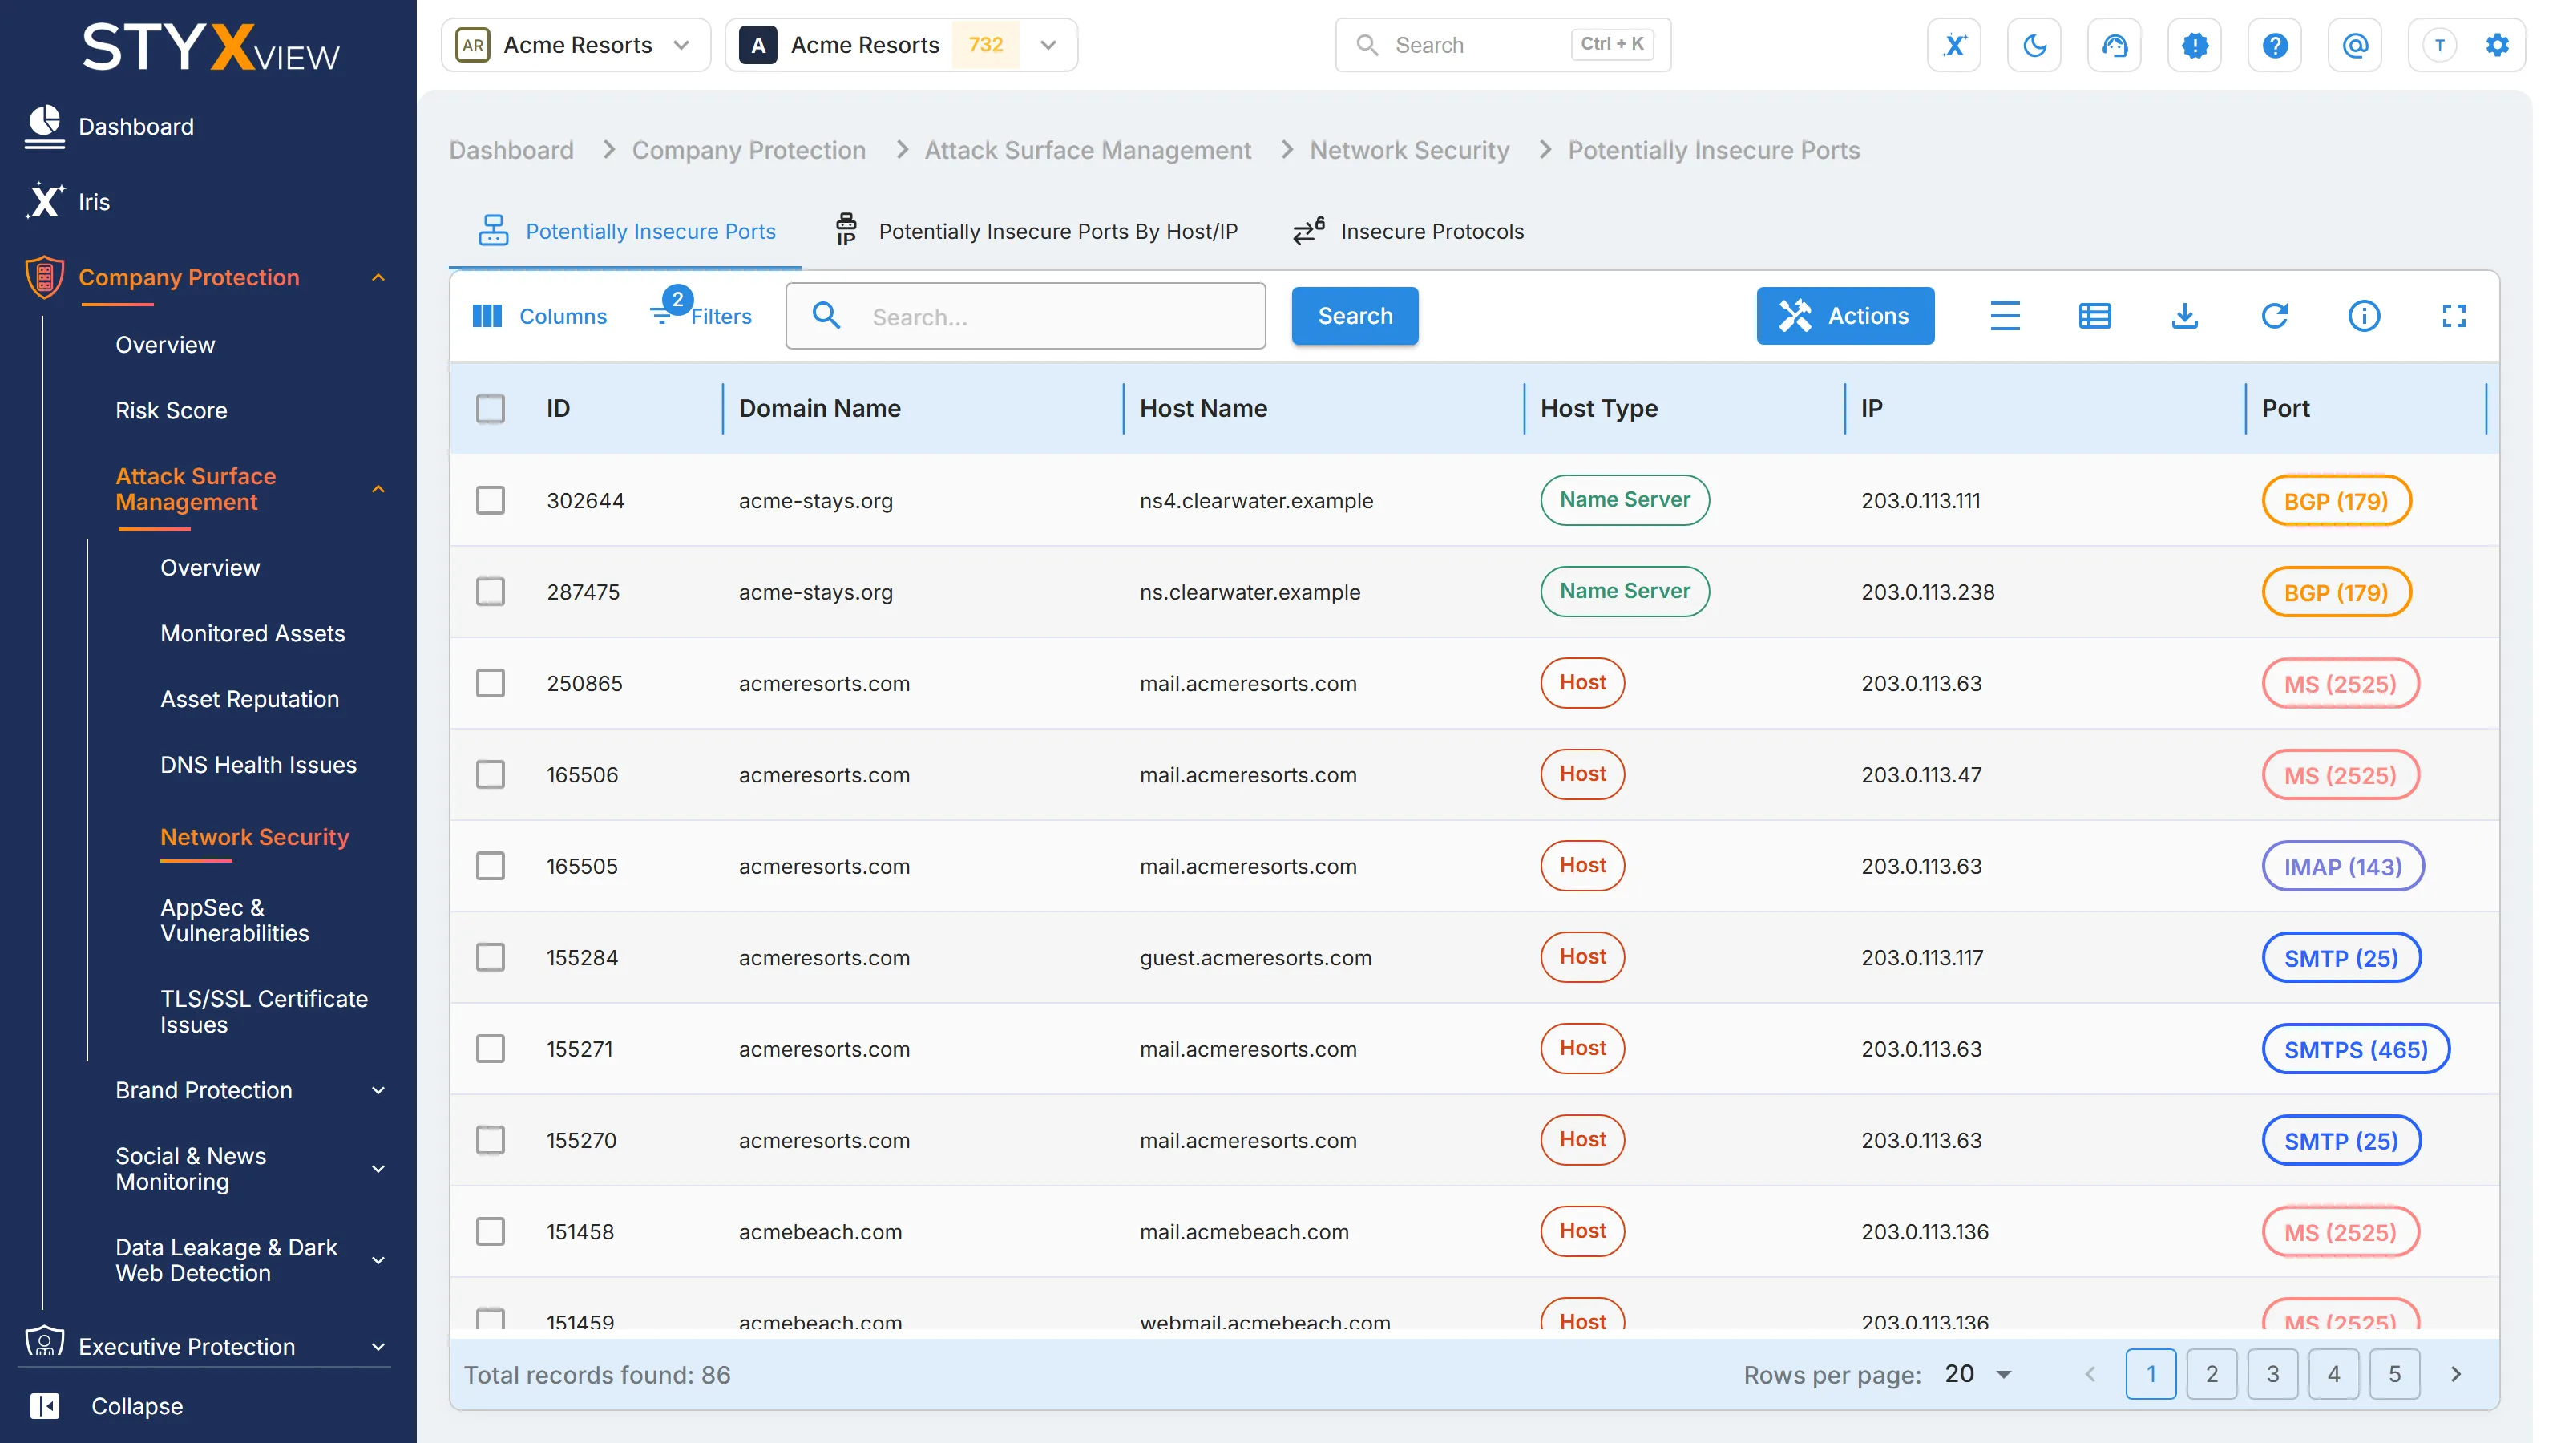Switch table view list icon
This screenshot has height=1443, width=2565.
pyautogui.click(x=2094, y=316)
